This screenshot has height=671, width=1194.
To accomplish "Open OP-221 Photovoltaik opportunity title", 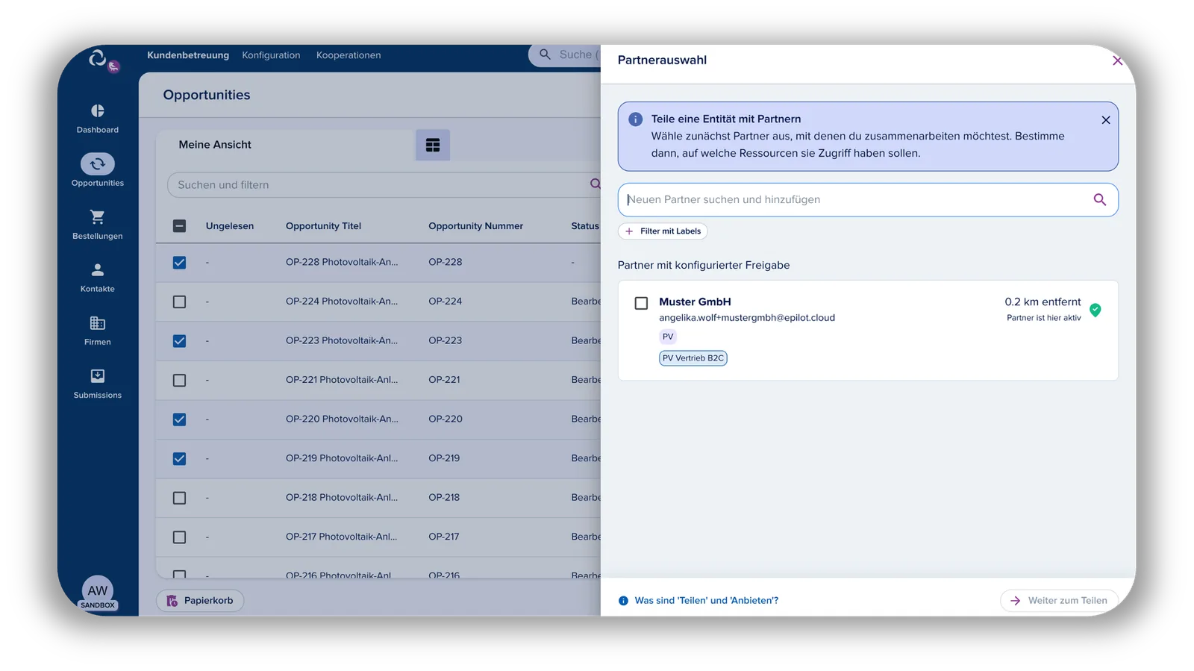I will 342,380.
